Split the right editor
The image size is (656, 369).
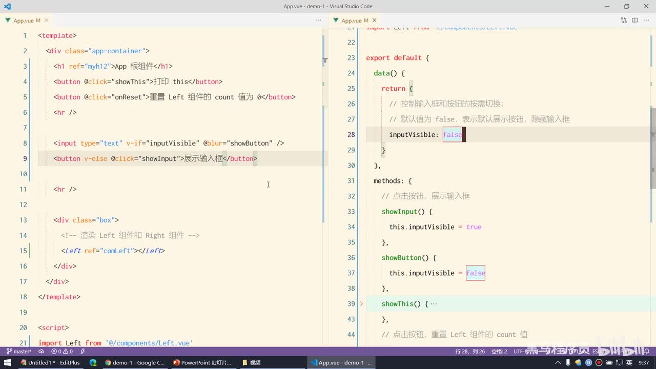click(x=635, y=20)
